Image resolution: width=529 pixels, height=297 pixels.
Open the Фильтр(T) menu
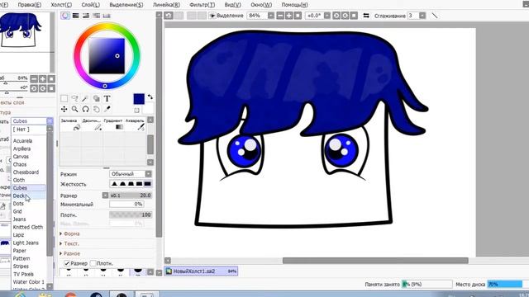click(202, 5)
